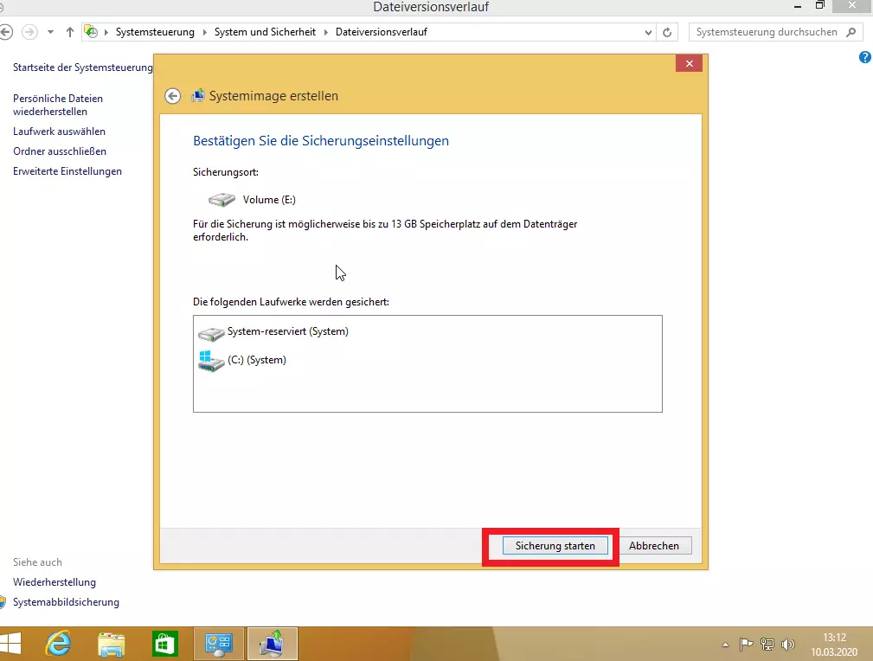The height and width of the screenshot is (661, 873).
Task: Select the Volume (E:) drive icon
Action: 221,199
